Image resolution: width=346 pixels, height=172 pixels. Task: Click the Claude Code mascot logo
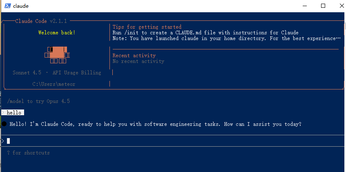[58, 55]
